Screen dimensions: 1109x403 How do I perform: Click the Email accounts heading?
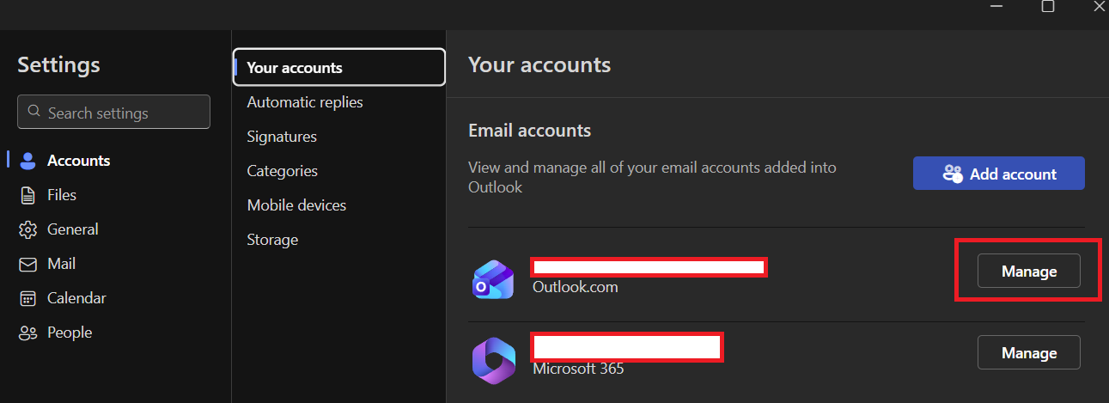[529, 131]
